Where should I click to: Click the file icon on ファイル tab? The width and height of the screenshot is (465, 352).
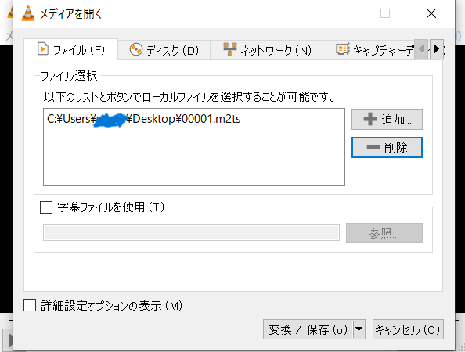tap(43, 48)
